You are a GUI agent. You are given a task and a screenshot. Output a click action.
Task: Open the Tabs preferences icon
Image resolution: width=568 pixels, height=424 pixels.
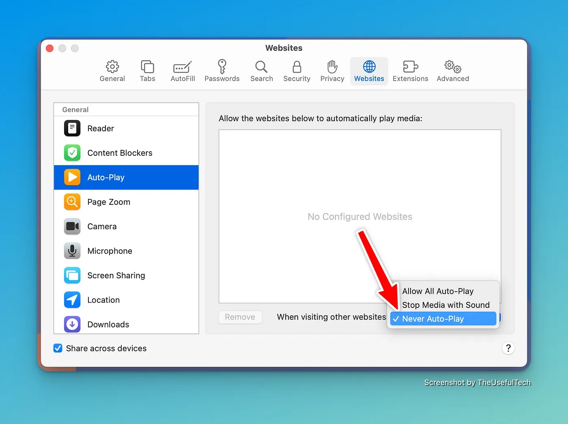click(x=147, y=66)
